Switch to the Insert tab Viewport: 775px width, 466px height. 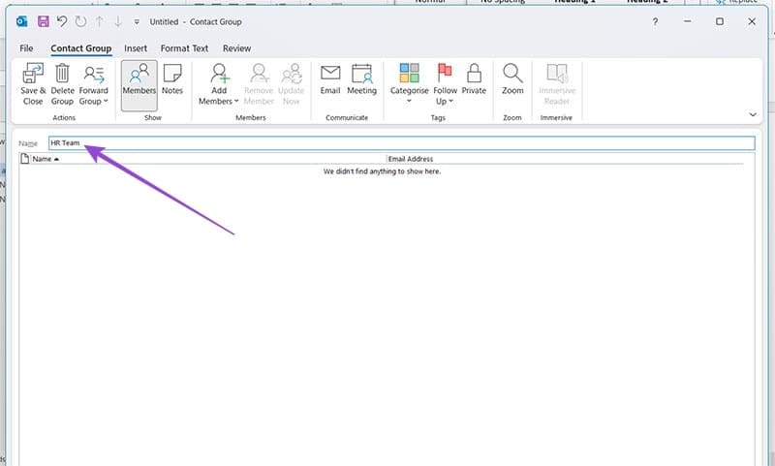pos(136,48)
